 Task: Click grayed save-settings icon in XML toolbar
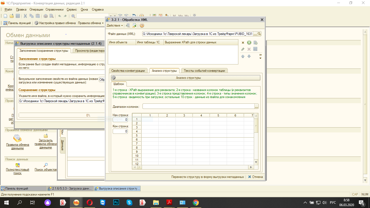[x=128, y=25]
